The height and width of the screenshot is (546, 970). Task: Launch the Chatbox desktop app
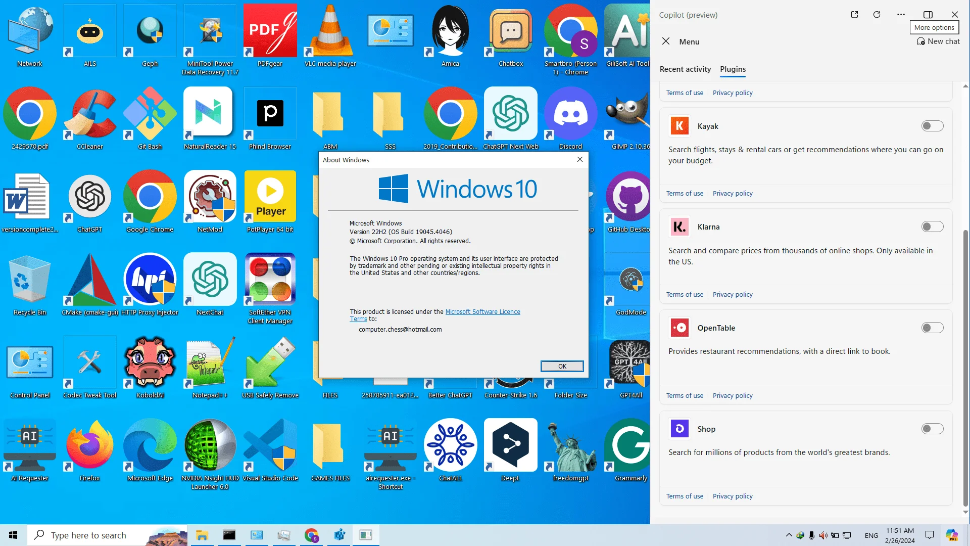coord(511,36)
